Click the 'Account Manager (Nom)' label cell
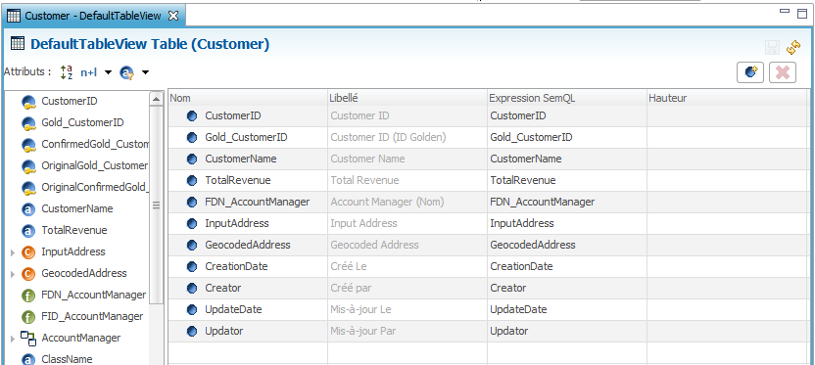 407,202
